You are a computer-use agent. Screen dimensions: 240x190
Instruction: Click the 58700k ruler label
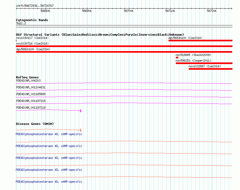[x=129, y=11]
